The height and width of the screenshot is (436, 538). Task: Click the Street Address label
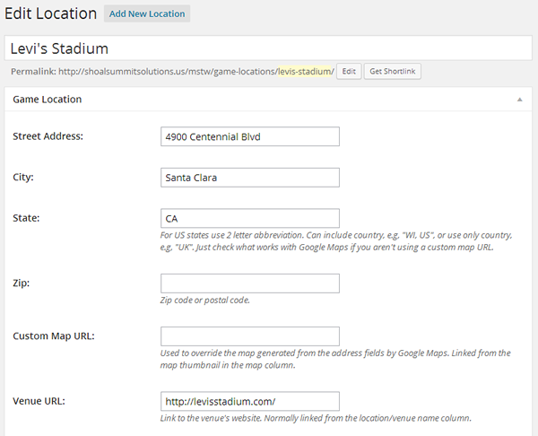pyautogui.click(x=48, y=136)
